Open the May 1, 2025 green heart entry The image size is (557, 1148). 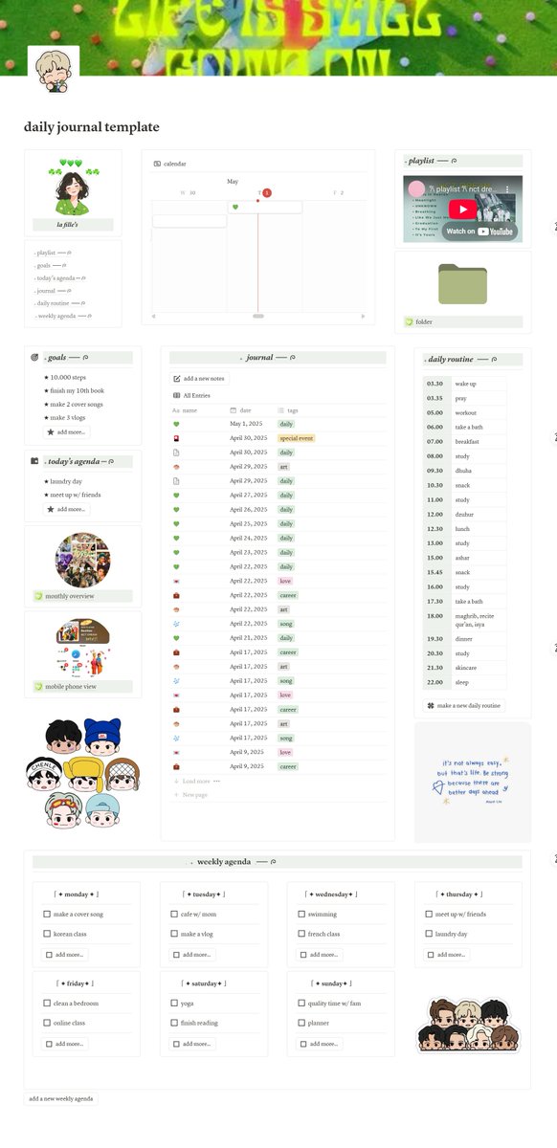click(x=176, y=424)
